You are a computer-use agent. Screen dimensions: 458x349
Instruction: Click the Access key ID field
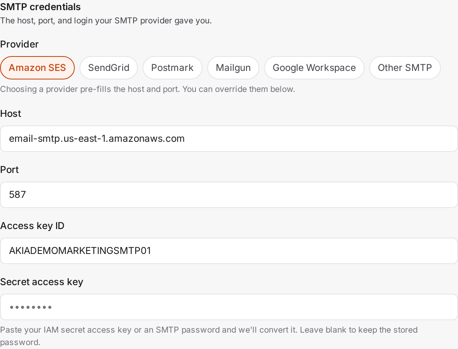(x=229, y=251)
